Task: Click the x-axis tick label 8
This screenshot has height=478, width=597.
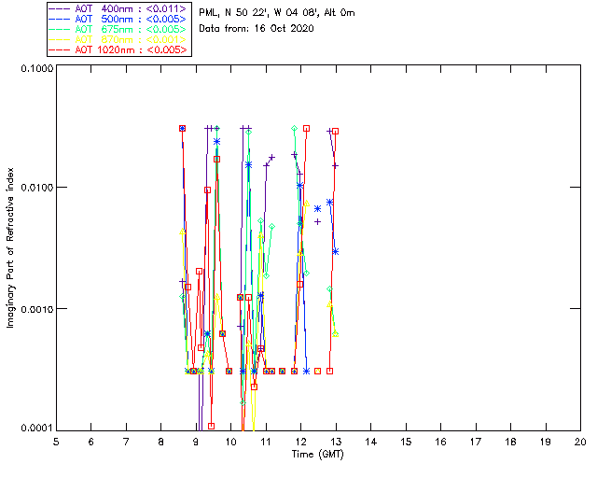Action: 161,442
